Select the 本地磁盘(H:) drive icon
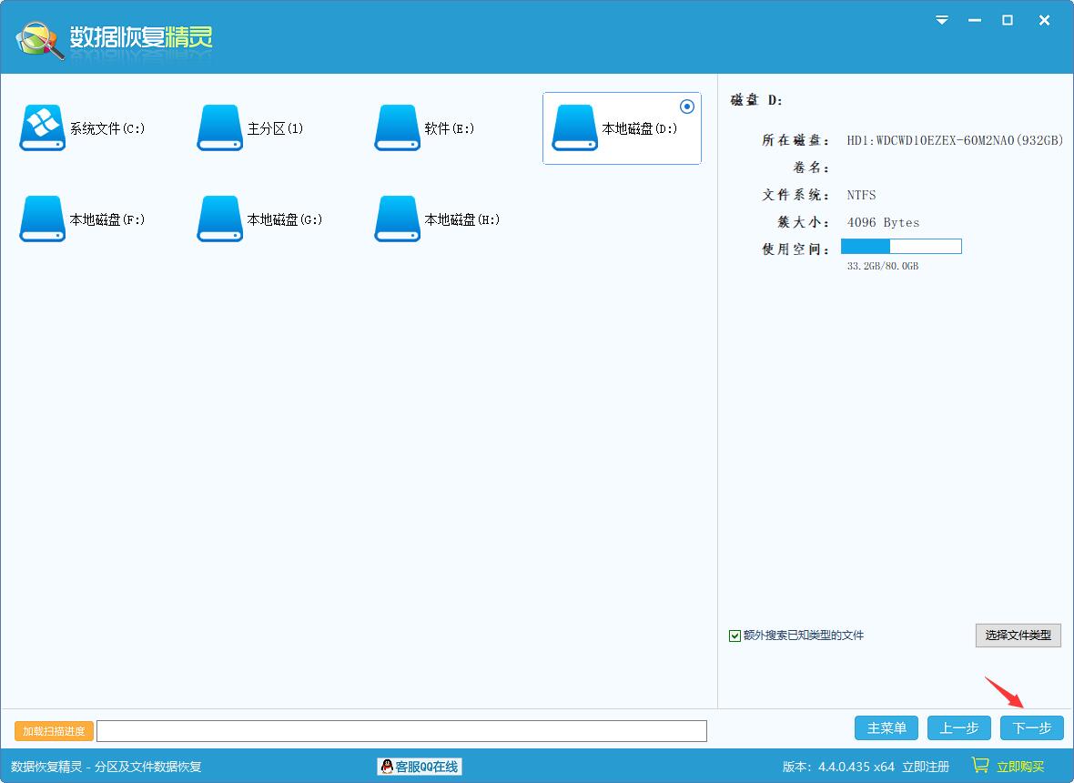1074x783 pixels. (397, 219)
